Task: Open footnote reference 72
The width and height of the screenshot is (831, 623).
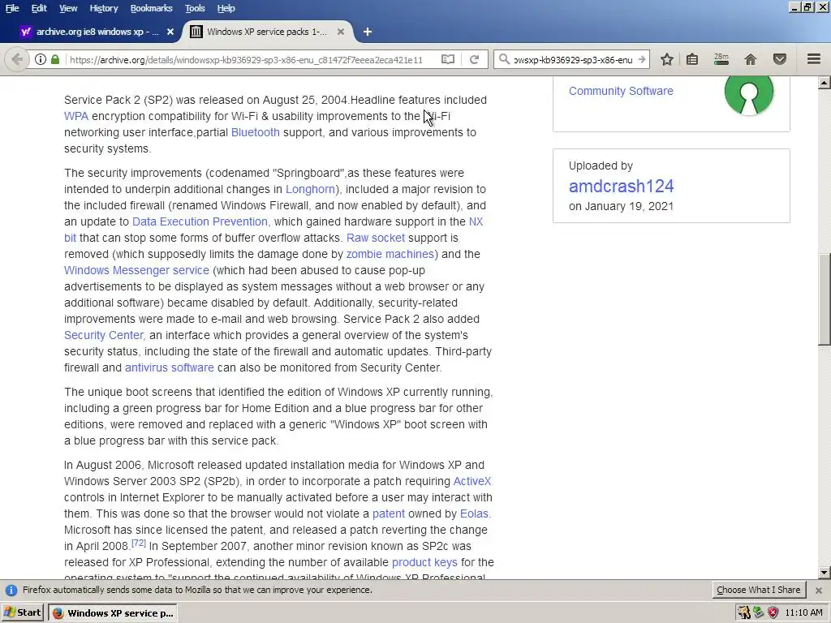Action: (x=138, y=543)
